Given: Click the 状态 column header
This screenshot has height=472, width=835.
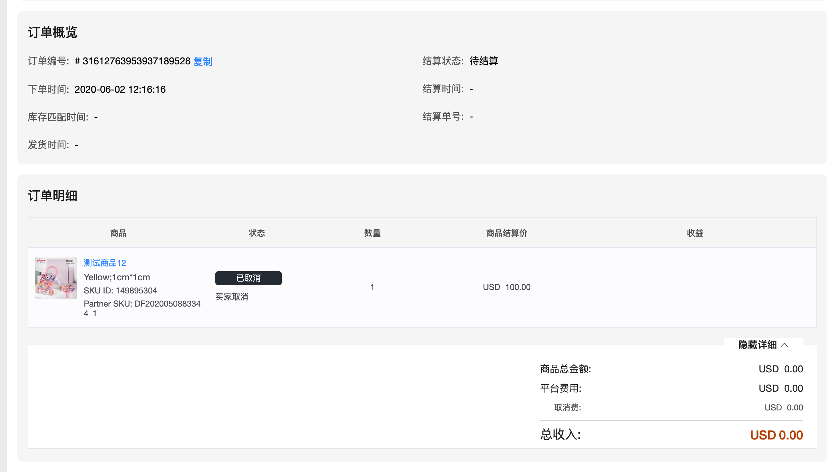Looking at the screenshot, I should pos(257,233).
